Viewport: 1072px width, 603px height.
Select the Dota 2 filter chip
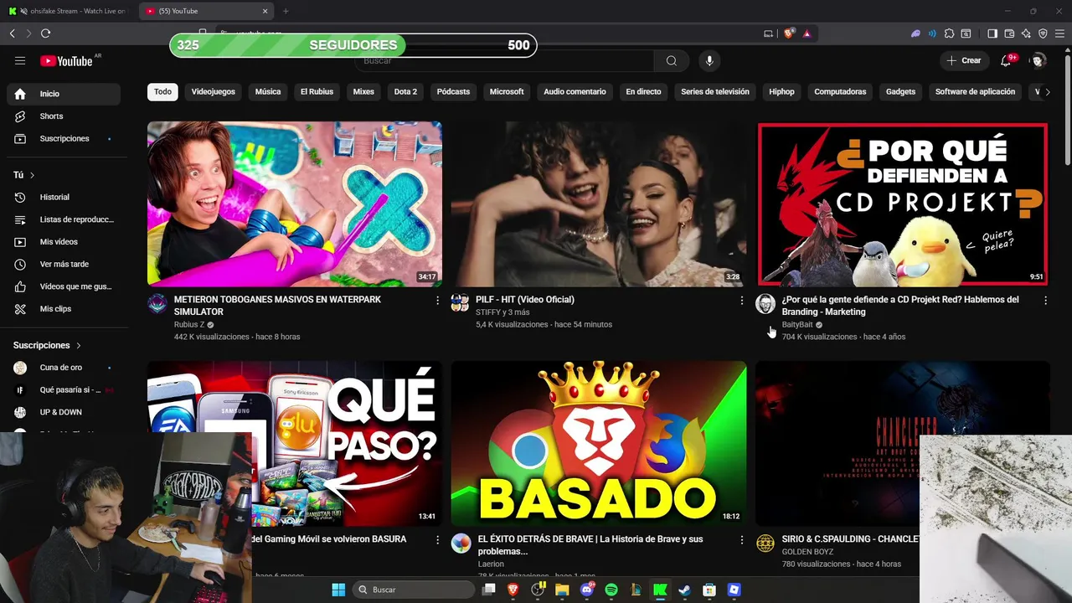pos(405,92)
